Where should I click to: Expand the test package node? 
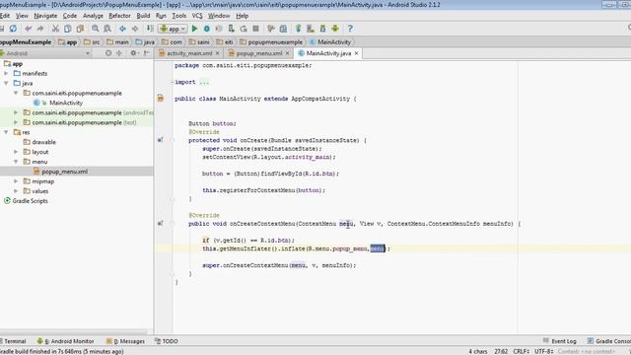(16, 122)
